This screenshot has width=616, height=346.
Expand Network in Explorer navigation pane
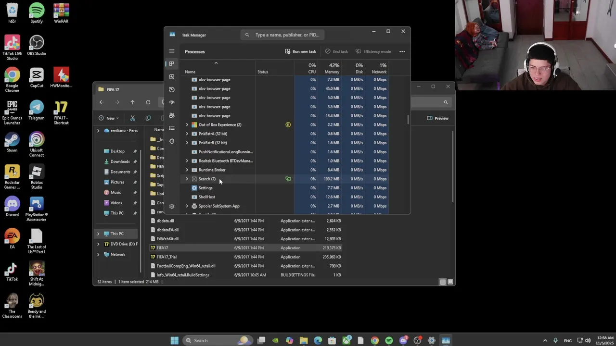[x=98, y=255]
